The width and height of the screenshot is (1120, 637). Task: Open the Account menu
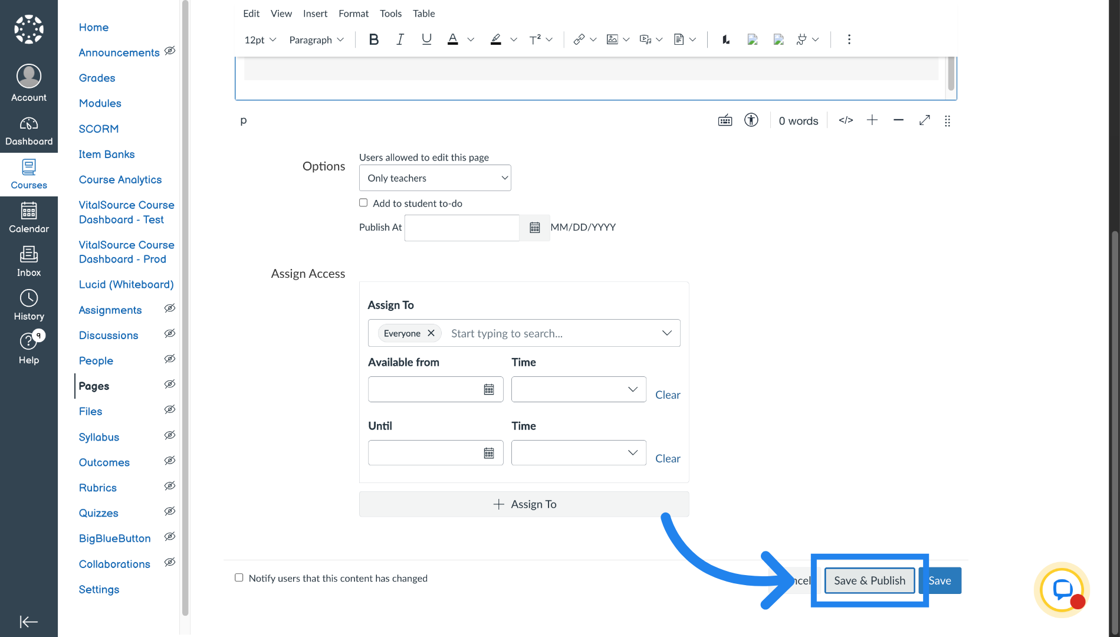(x=29, y=83)
